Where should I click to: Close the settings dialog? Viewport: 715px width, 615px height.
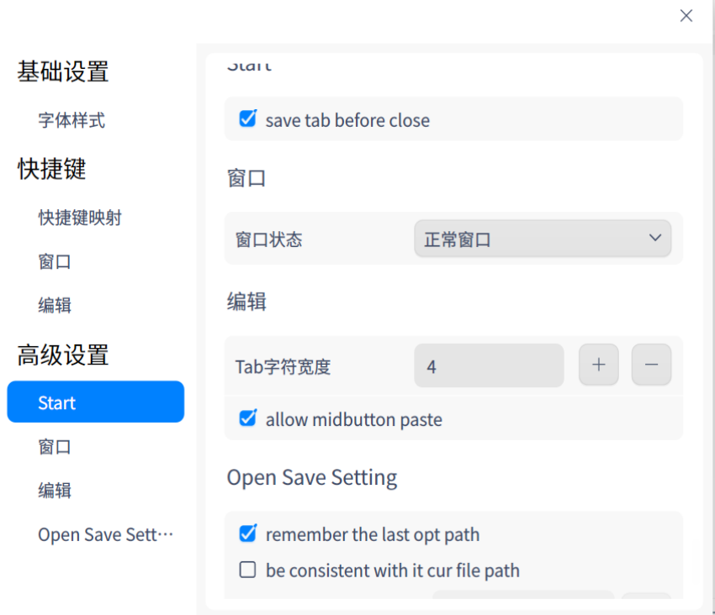[x=686, y=16]
